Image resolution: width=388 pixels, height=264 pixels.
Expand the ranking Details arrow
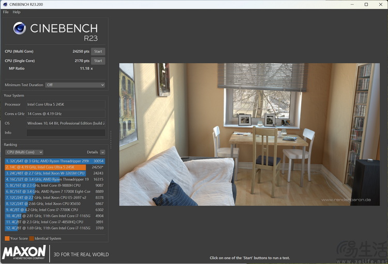click(102, 152)
